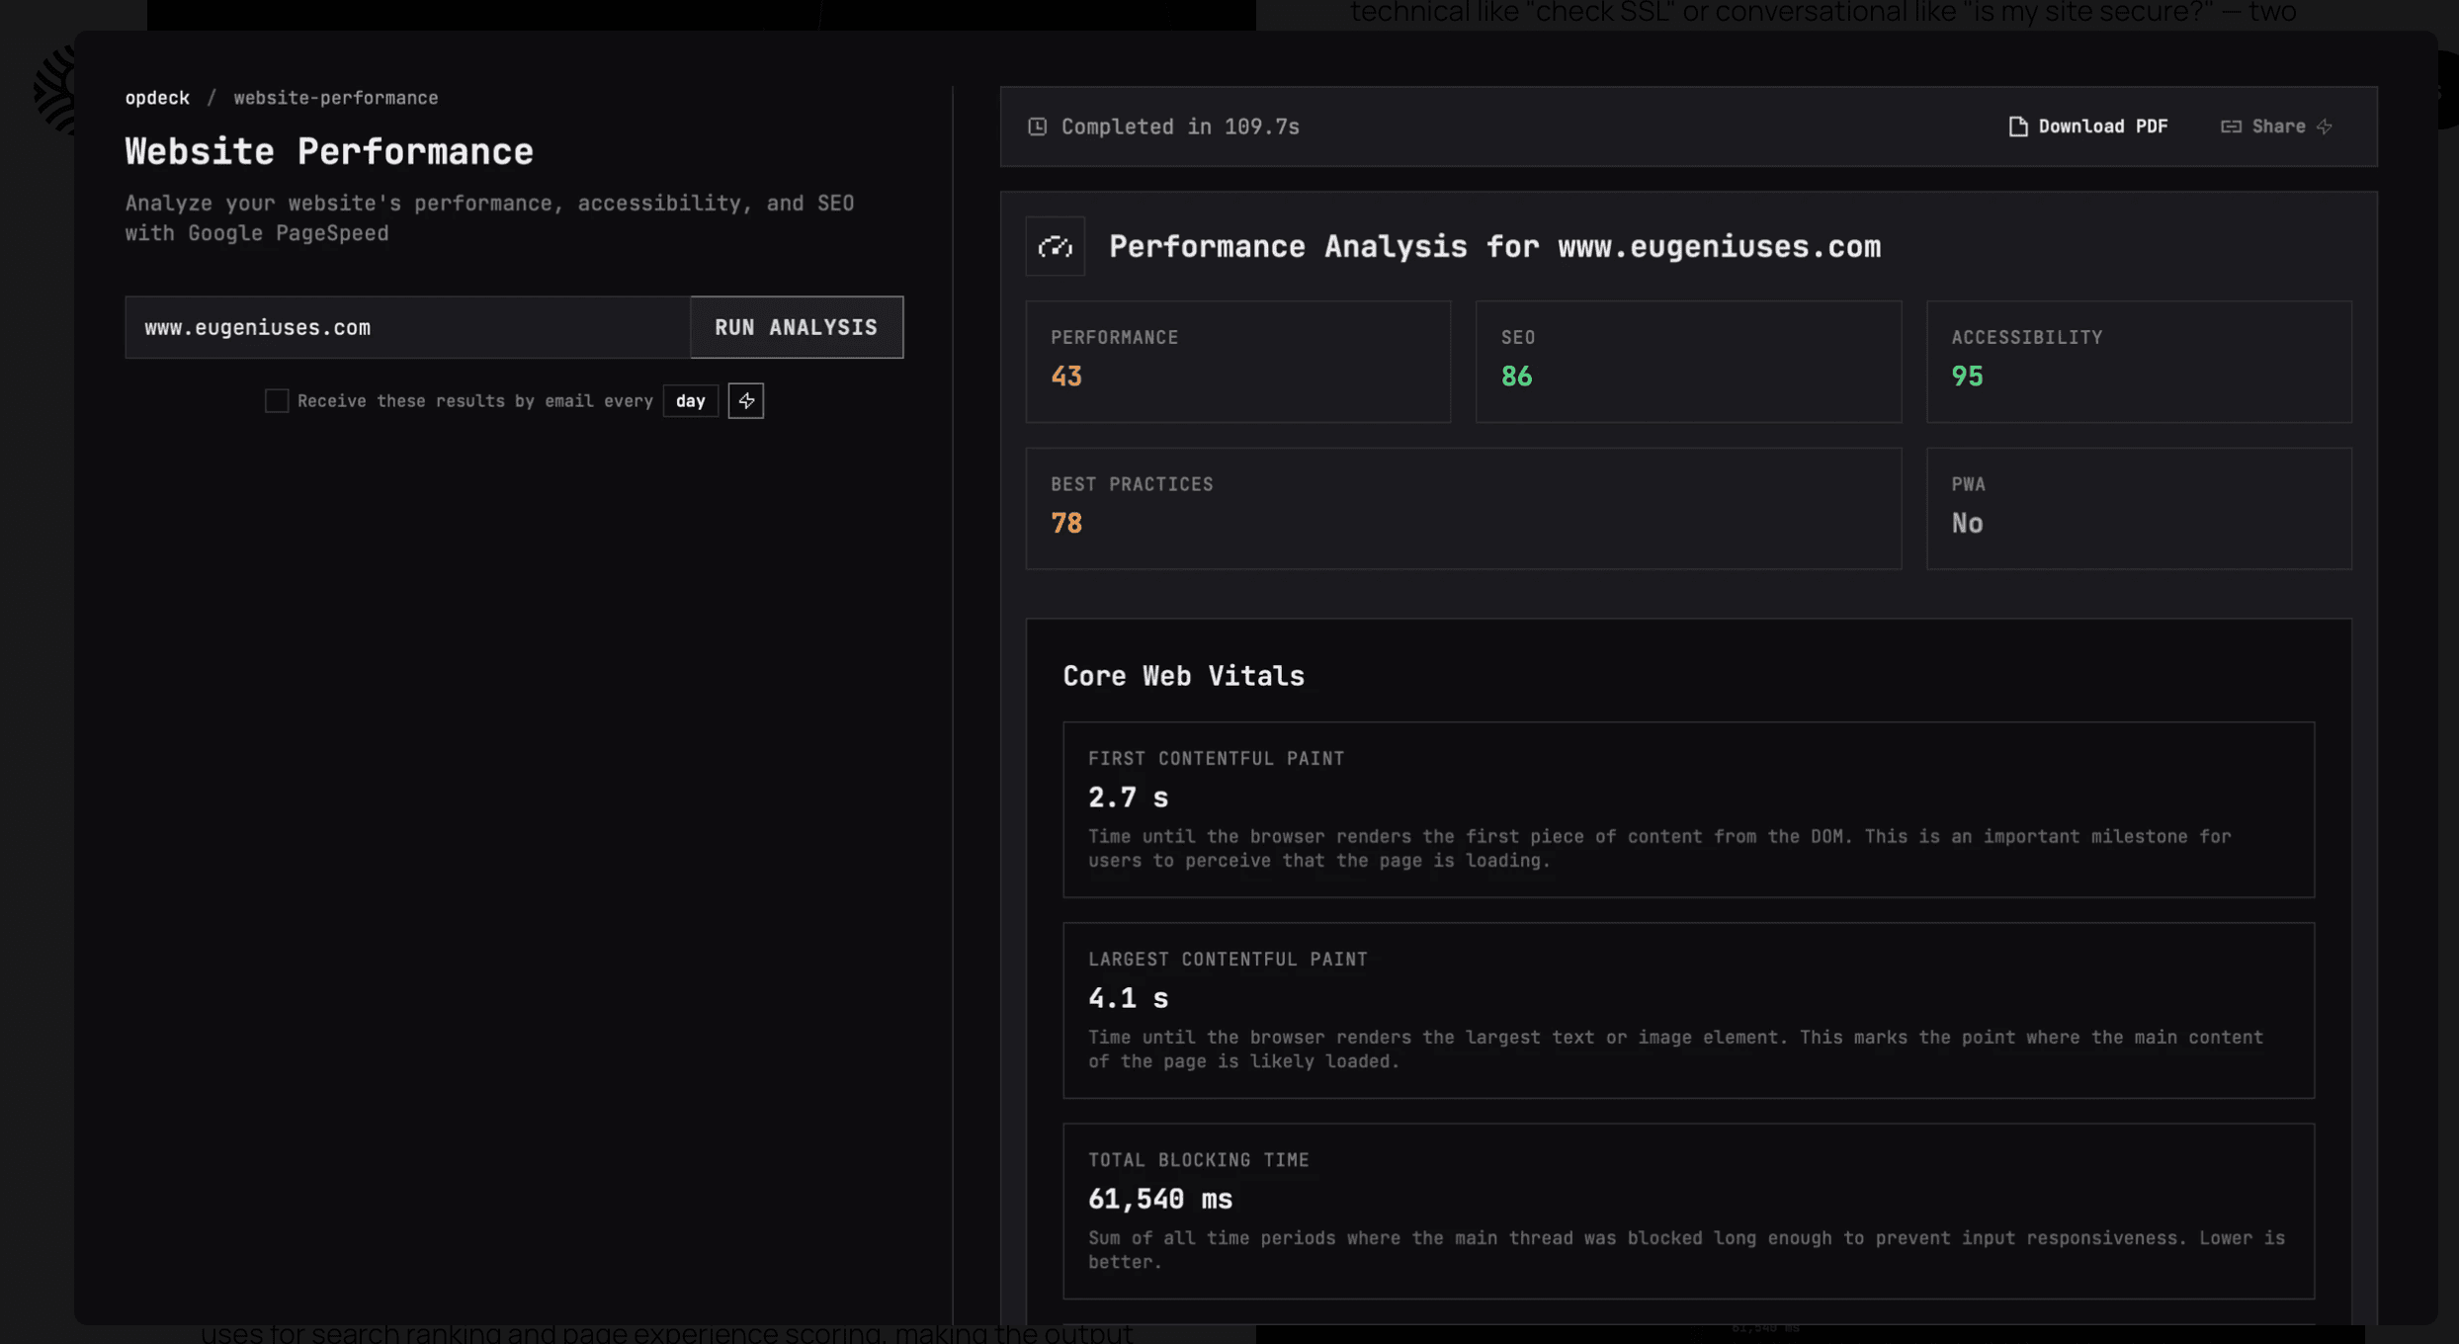2459x1344 pixels.
Task: Click the Best Practices card
Action: click(x=1463, y=508)
